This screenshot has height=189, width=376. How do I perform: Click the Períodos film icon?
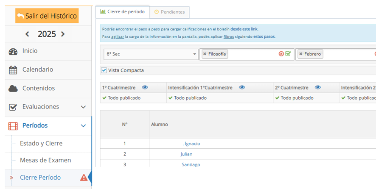tap(13, 126)
